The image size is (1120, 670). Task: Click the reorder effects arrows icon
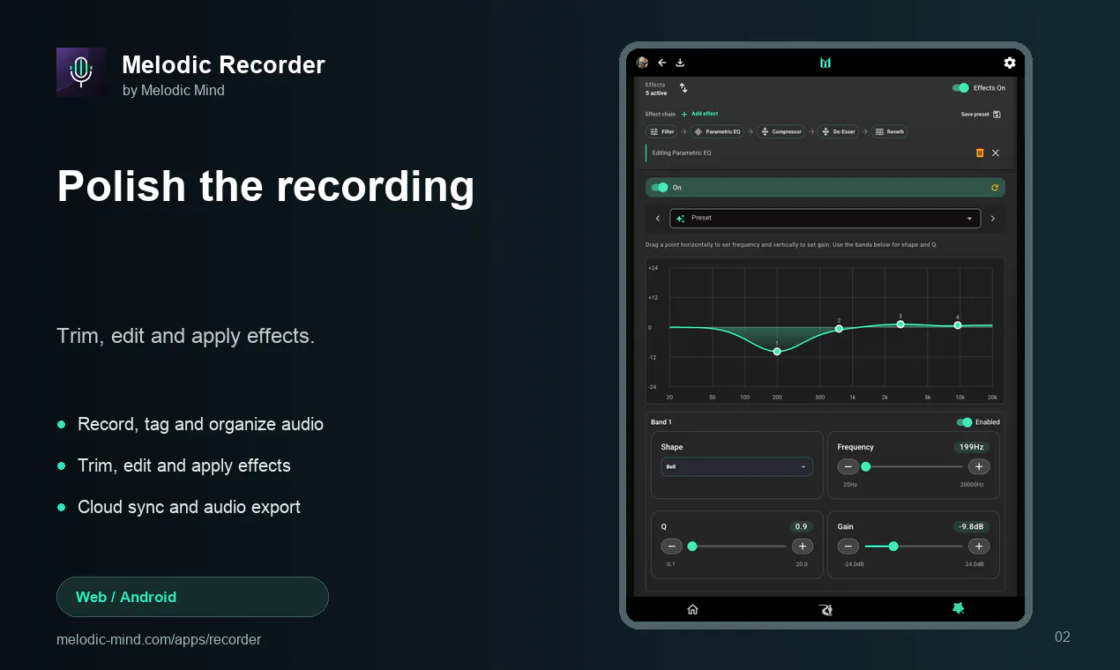click(683, 88)
